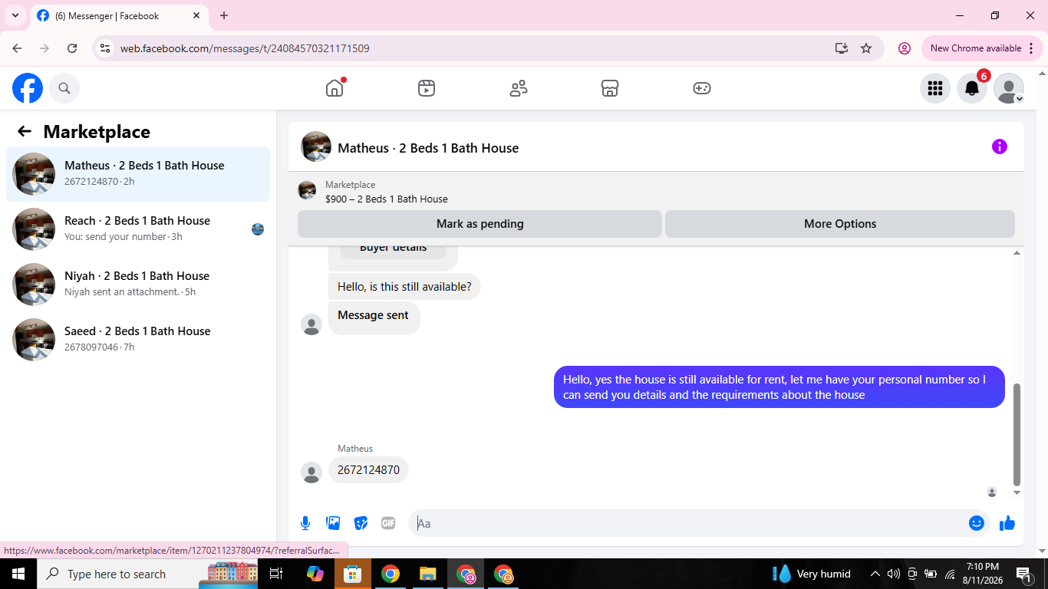Screen dimensions: 1048x589
Task: Open the Copilot icon on taskbar
Action: point(315,574)
